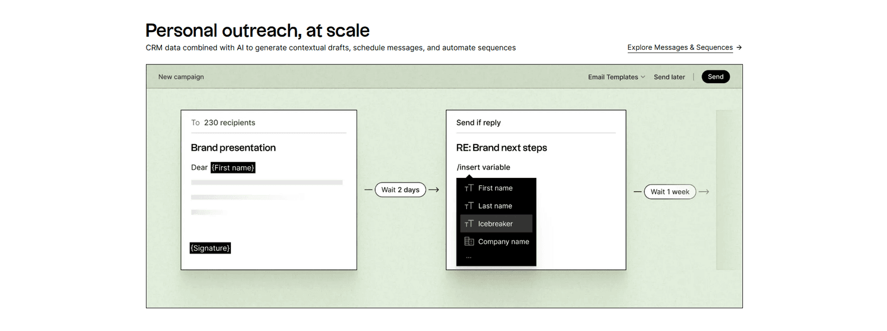Click the Dear greeting text
Image resolution: width=887 pixels, height=331 pixels.
pos(200,167)
